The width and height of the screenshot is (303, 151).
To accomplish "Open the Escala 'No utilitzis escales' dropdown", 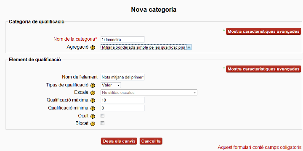I will [x=149, y=93].
